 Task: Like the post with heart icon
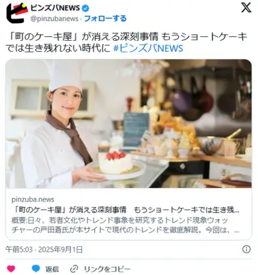point(11,269)
